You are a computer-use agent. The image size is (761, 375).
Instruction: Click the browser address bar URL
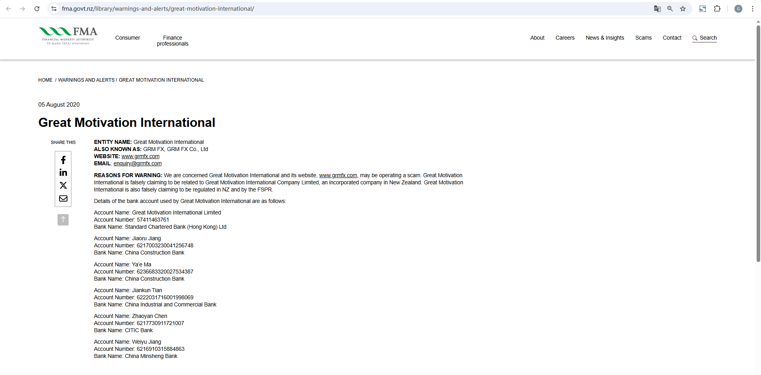pos(158,9)
